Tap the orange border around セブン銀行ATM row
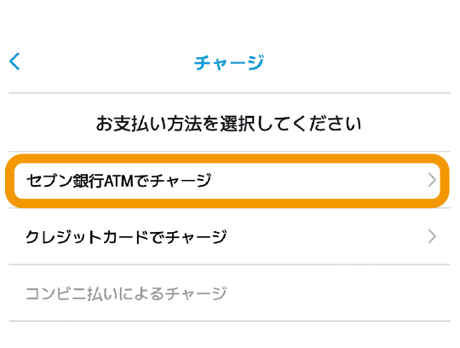 click(x=227, y=159)
